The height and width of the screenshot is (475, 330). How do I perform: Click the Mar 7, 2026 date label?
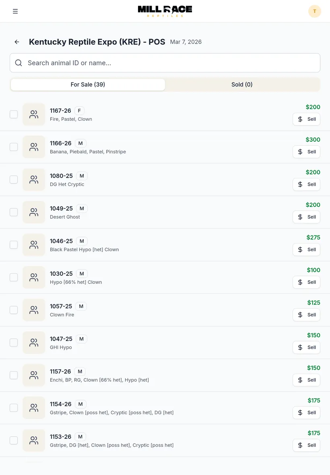click(186, 42)
